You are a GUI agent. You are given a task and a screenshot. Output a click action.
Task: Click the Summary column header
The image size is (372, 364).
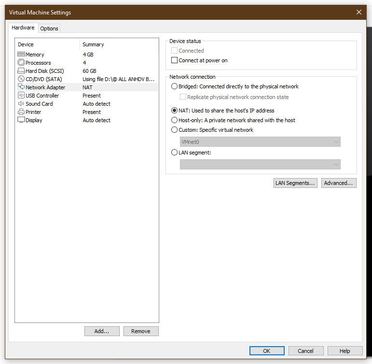93,44
